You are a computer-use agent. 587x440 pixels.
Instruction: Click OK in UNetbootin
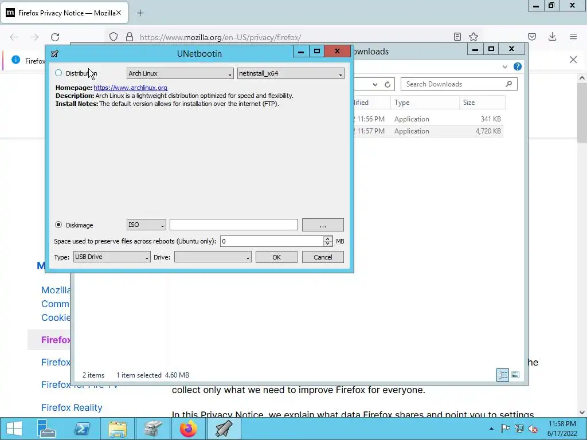tap(276, 257)
